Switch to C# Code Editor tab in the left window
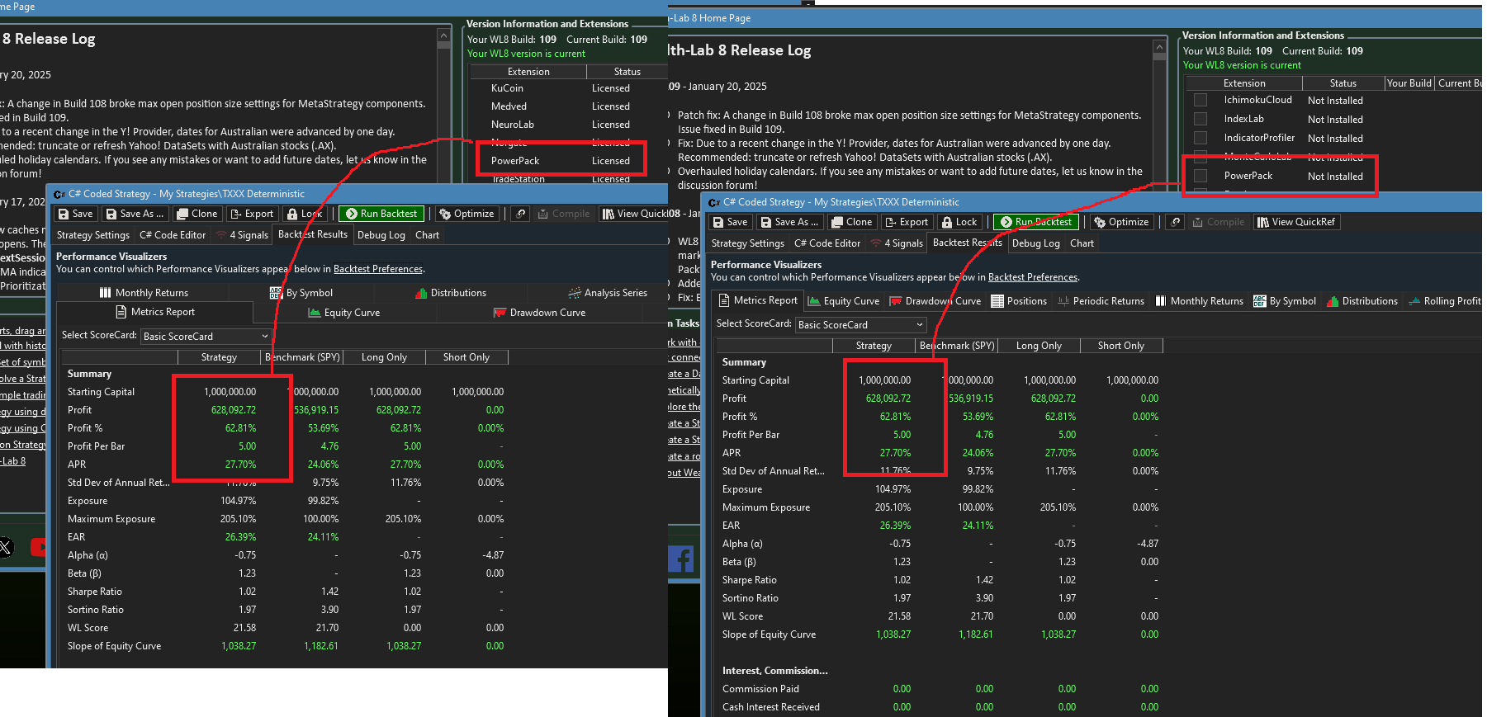This screenshot has height=717, width=1487. point(173,235)
